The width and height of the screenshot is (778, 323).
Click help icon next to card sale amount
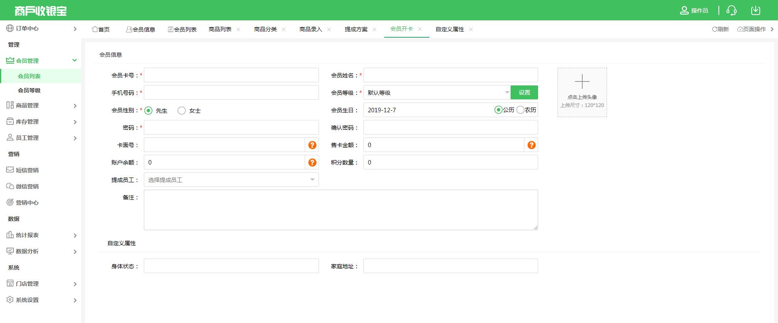531,145
